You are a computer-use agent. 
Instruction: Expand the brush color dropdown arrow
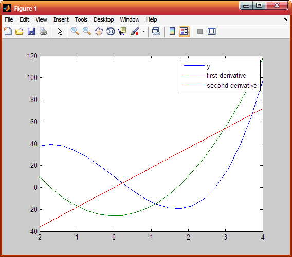point(143,31)
